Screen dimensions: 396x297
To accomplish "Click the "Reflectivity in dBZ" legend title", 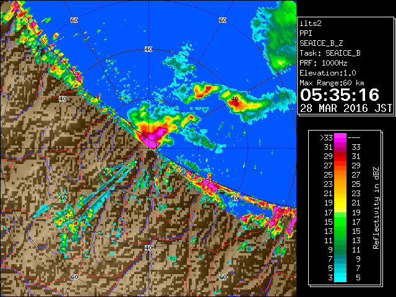I will tap(376, 208).
